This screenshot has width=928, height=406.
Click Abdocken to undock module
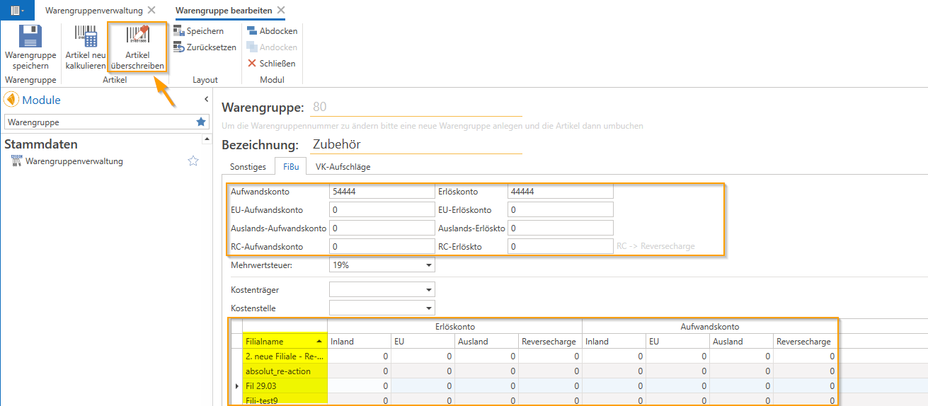(272, 31)
